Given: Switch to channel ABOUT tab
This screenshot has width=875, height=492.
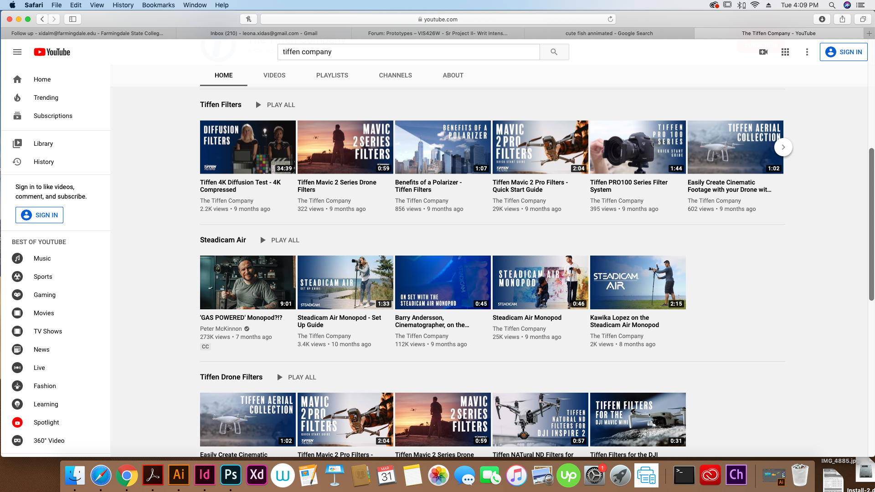Looking at the screenshot, I should click(x=453, y=75).
